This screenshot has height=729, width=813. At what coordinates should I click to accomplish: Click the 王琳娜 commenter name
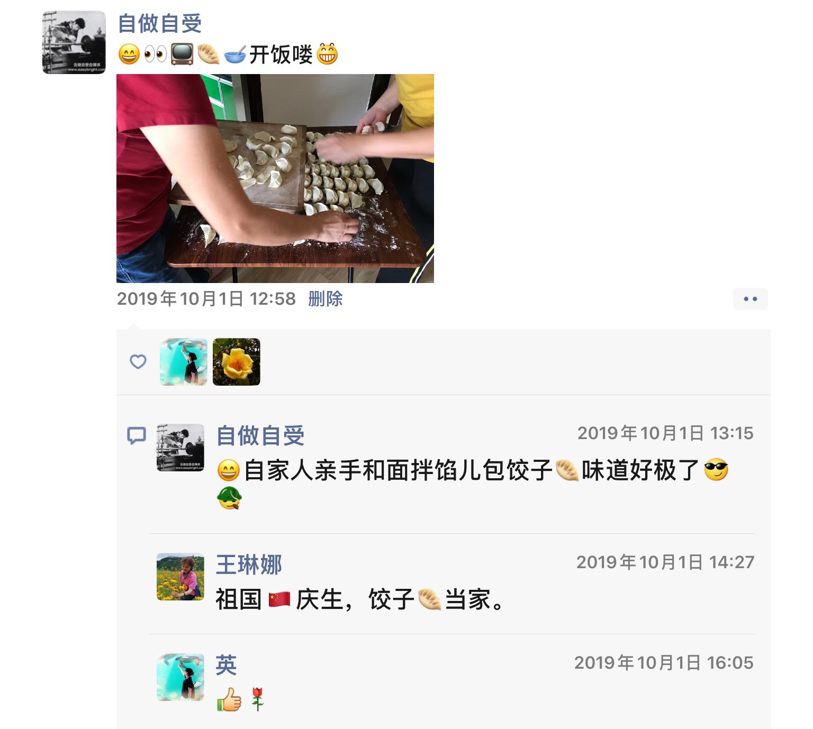[x=249, y=564]
